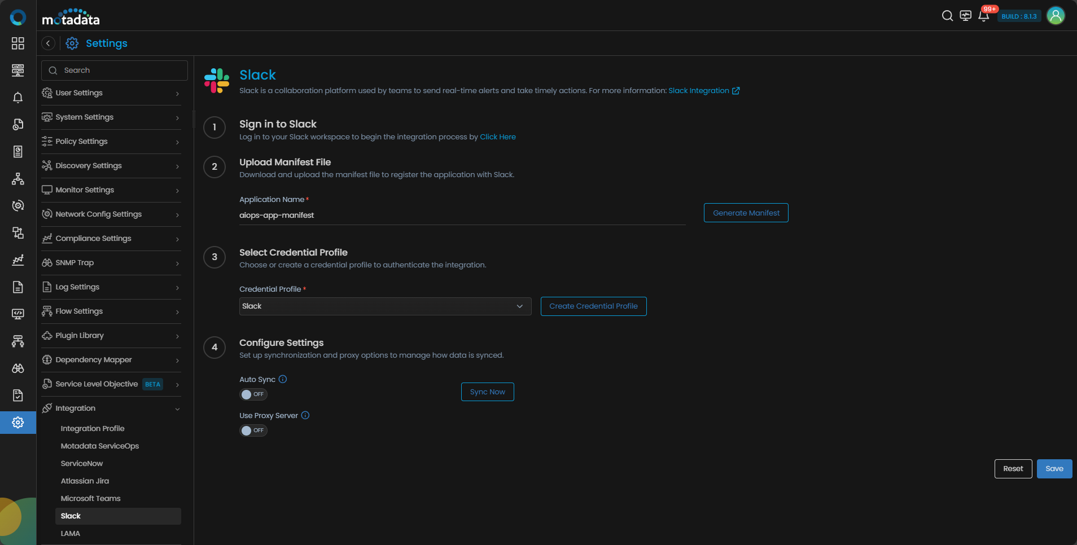
Task: Select Microsoft Teams integration
Action: click(x=91, y=499)
